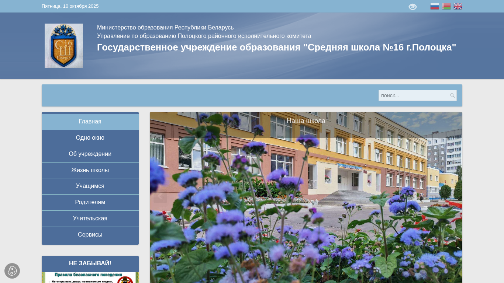Open the Об учреждении menu item
This screenshot has height=283, width=504.
pyautogui.click(x=90, y=154)
